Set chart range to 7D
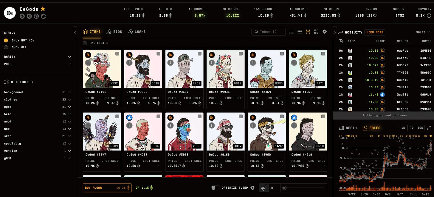Screen dimensions: 434x197 click(x=412, y=128)
